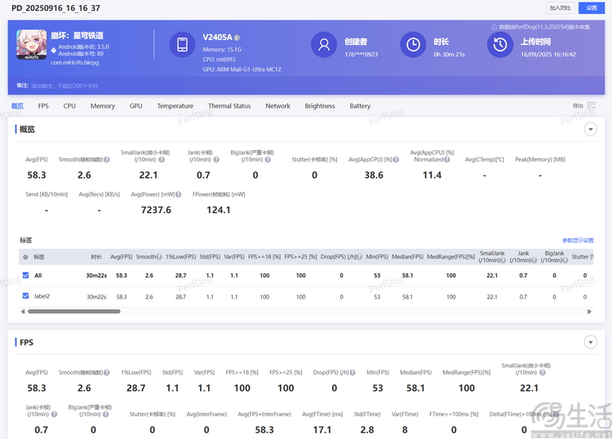Click the Honkai Star Rail game icon
612x439 pixels.
tap(32, 46)
